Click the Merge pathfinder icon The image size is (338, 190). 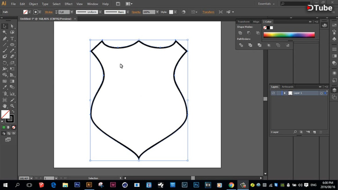pyautogui.click(x=259, y=45)
